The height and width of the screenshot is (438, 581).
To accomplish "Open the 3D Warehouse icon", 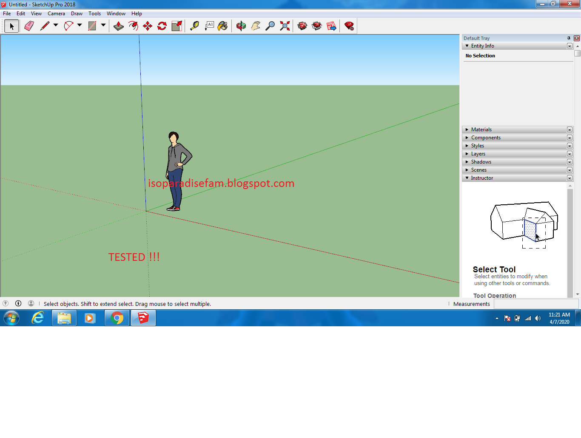I will point(302,26).
